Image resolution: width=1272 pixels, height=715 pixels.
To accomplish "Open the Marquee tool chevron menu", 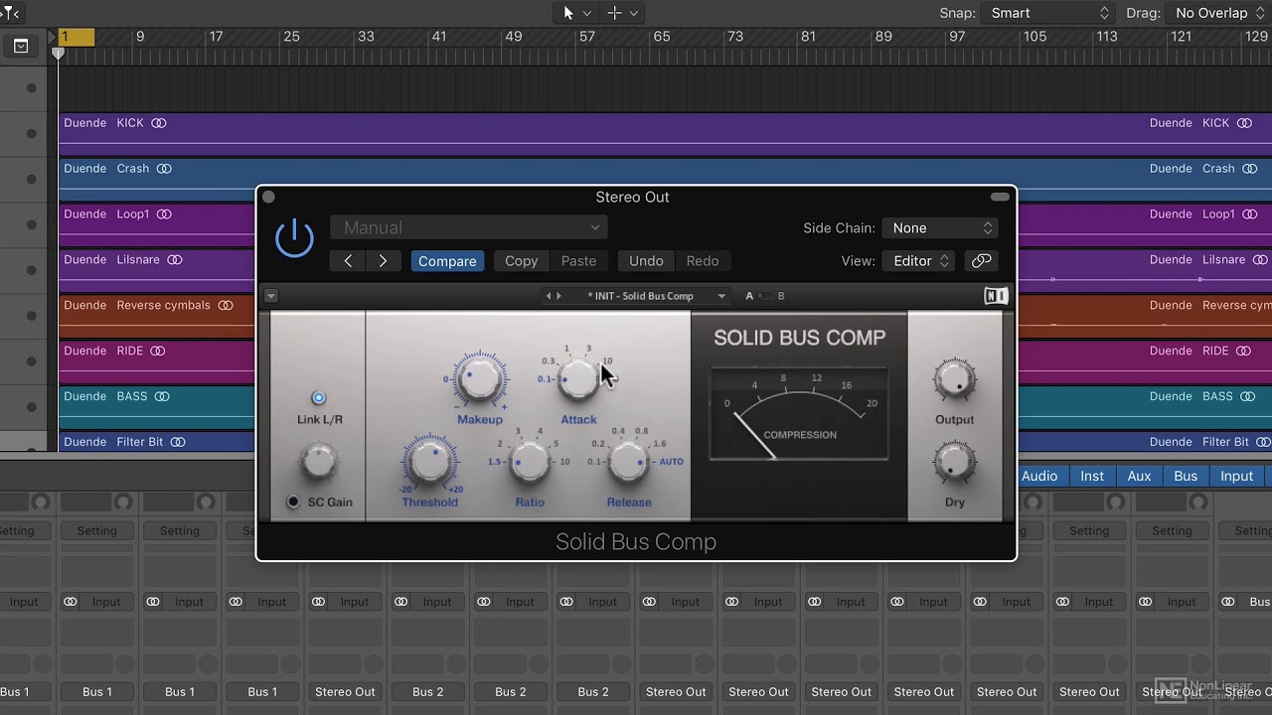I will (634, 13).
